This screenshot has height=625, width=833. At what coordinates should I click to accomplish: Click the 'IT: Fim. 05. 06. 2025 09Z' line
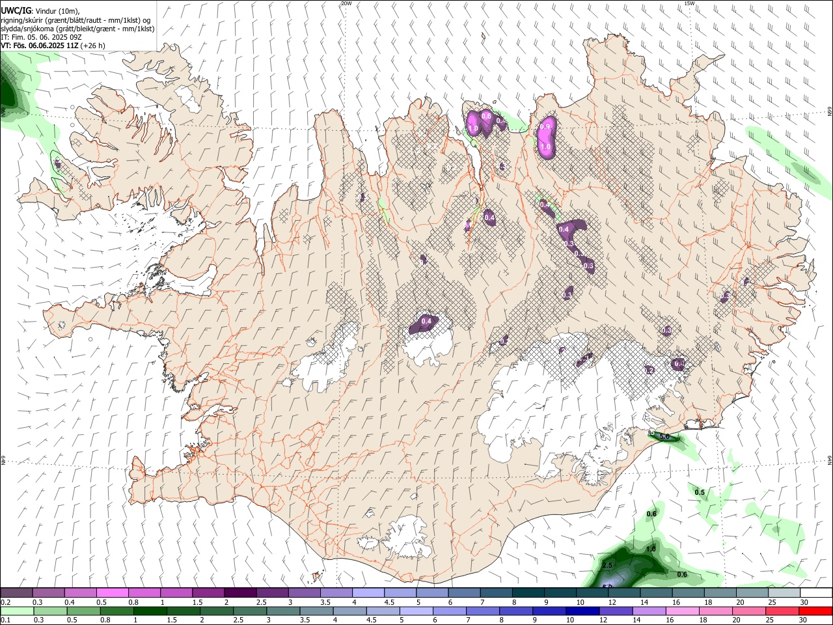(41, 37)
